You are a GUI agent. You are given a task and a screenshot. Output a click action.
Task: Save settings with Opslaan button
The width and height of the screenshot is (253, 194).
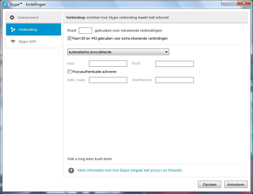coord(209,184)
